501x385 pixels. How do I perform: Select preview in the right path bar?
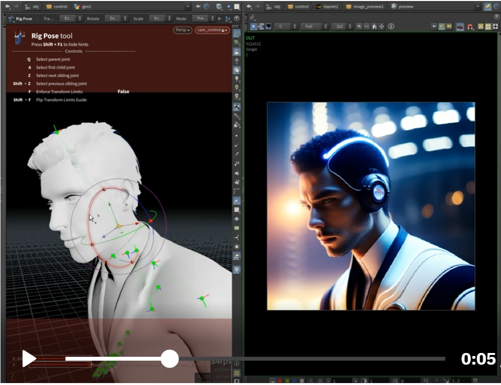(x=402, y=6)
